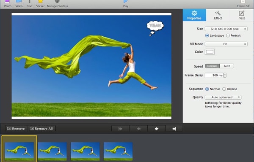Click the Frame Delay stepper arrows
Screen dimensions: 254x162
(225, 76)
